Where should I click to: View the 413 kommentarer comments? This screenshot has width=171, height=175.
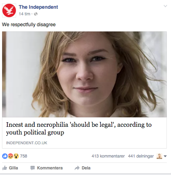[x=108, y=156]
